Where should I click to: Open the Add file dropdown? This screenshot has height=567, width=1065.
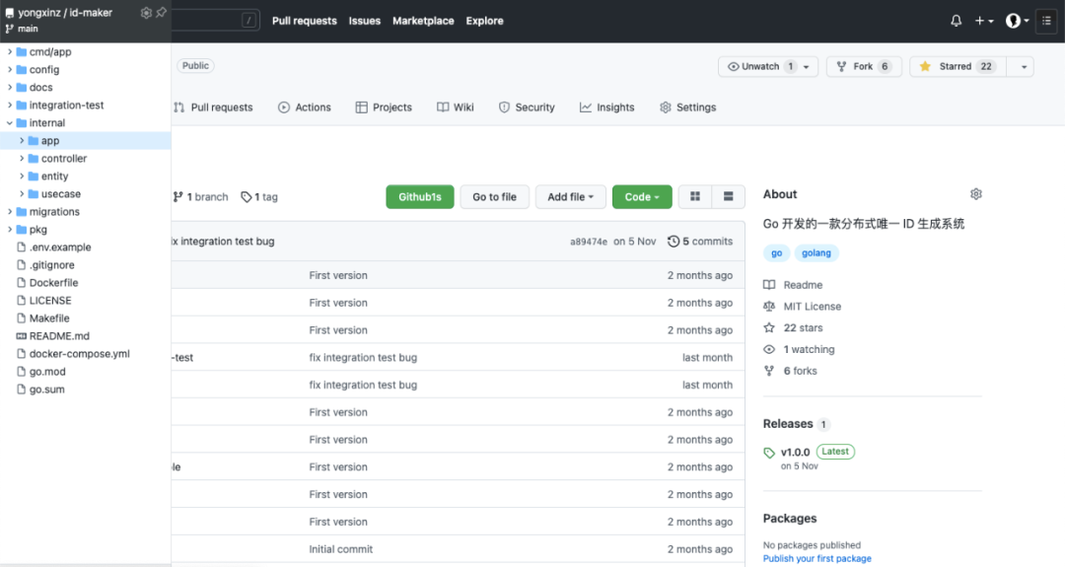coord(570,197)
